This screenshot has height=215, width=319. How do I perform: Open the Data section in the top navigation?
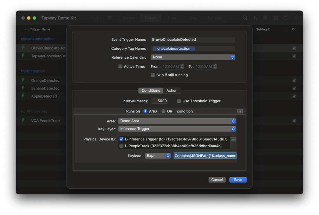tap(172, 18)
